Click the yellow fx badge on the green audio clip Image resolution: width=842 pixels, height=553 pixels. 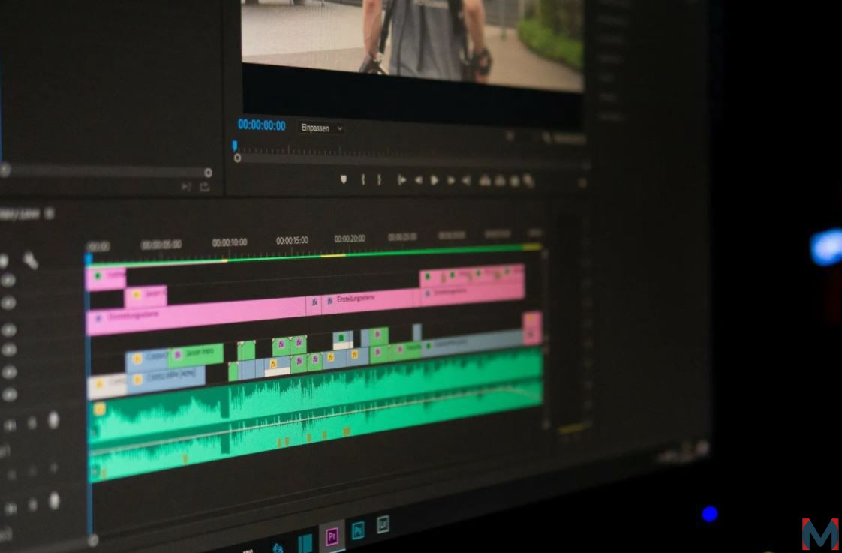[x=99, y=409]
